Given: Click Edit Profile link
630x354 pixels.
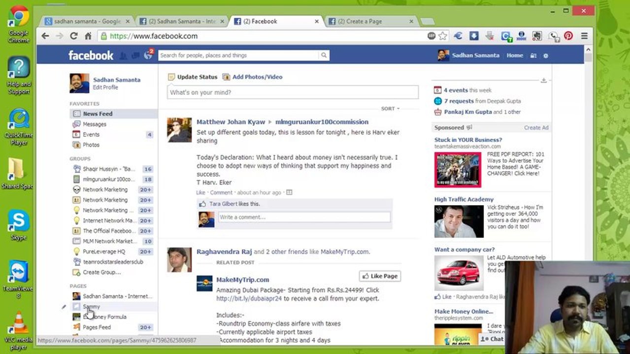Looking at the screenshot, I should 105,88.
